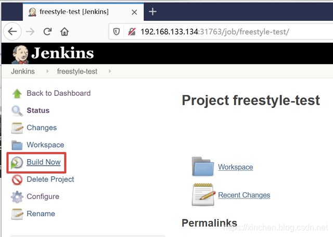This screenshot has height=237, width=333.
Task: Click the Delete Project link
Action: (50, 179)
